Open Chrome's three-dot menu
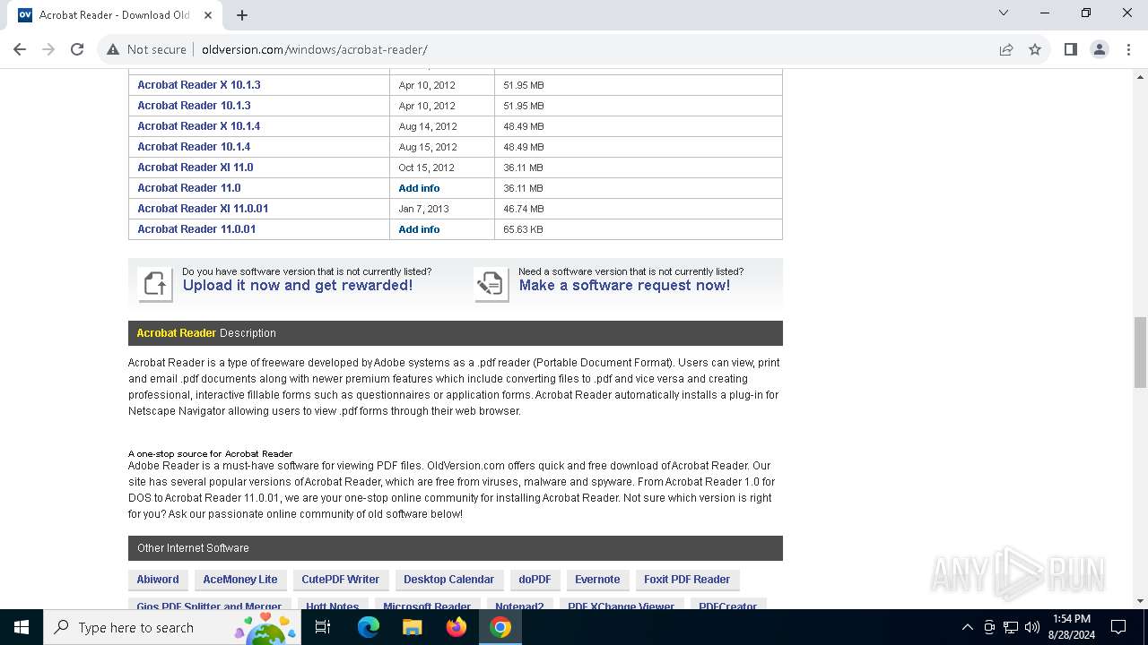The width and height of the screenshot is (1148, 645). 1127,49
